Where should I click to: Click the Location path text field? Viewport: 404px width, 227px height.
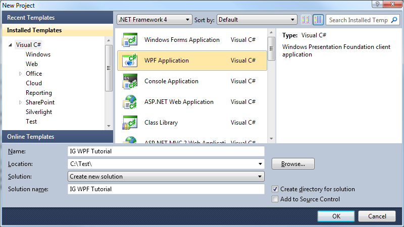tap(162, 164)
